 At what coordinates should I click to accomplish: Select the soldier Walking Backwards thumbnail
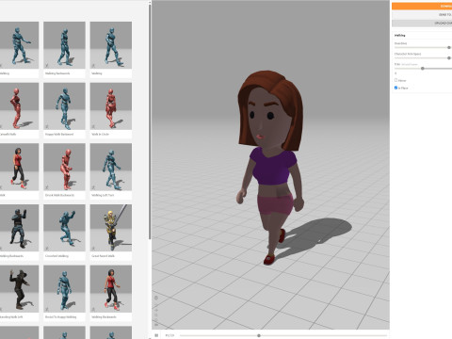[x=20, y=228]
